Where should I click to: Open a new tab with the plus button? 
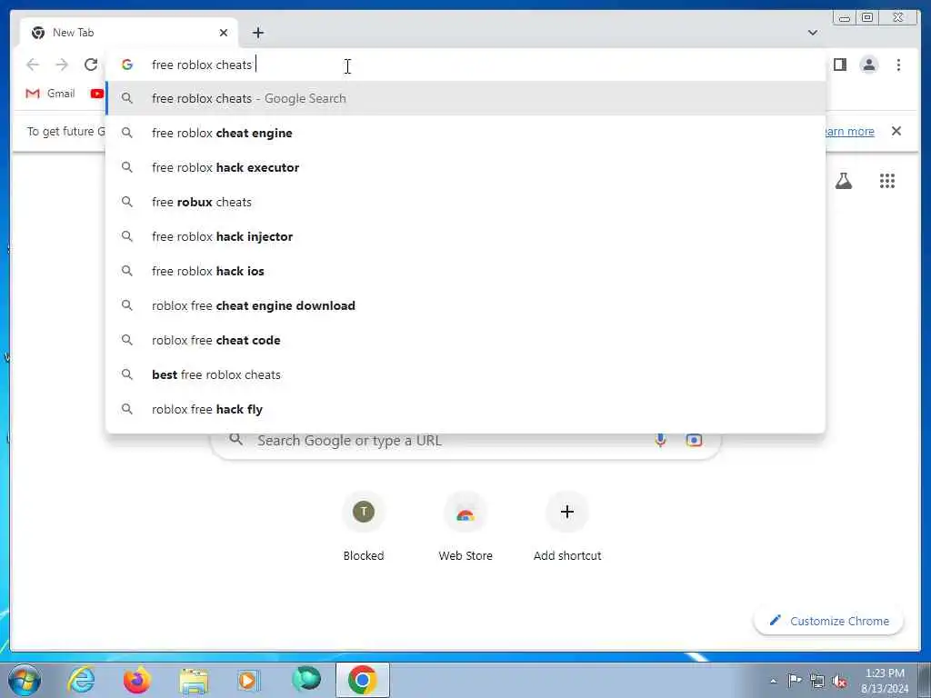pos(257,33)
